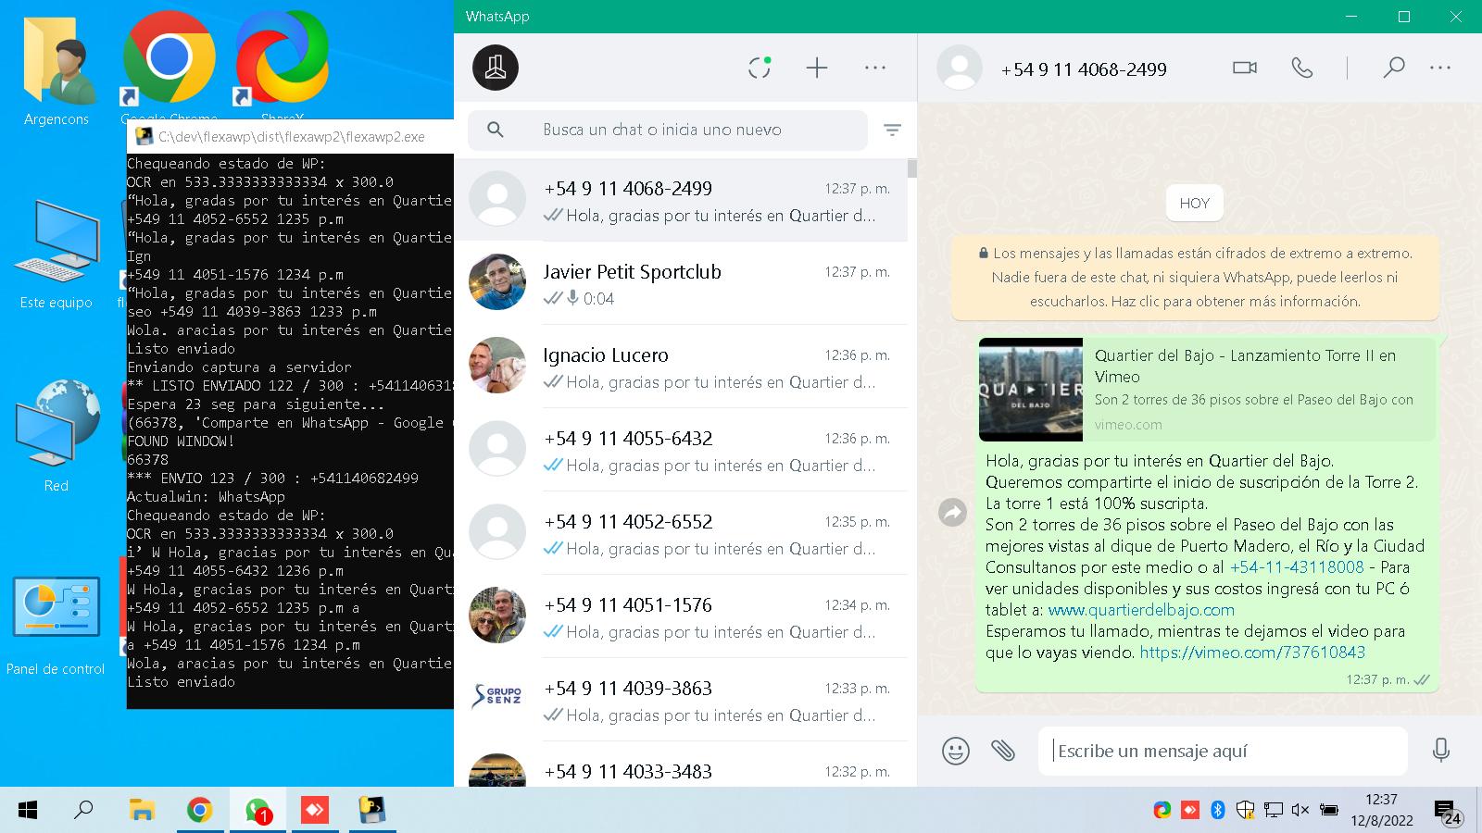Open the www.quartierdelbajo.com link
This screenshot has width=1482, height=833.
click(x=1141, y=610)
